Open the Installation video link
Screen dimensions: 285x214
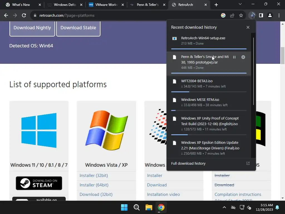click(x=163, y=194)
